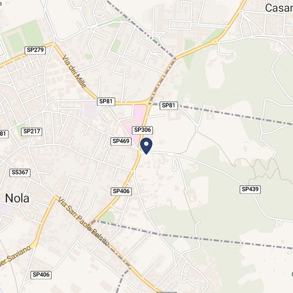This screenshot has width=293, height=293.
Task: Click the SS367 road badge
Action: 20,173
